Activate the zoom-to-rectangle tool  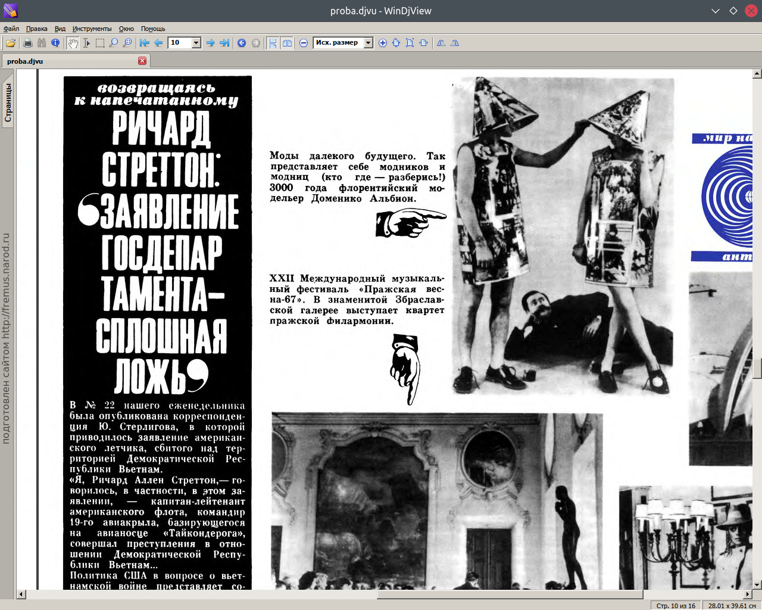coord(127,43)
